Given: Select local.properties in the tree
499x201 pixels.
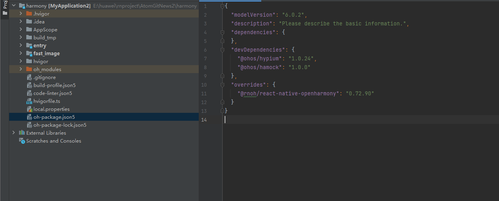Looking at the screenshot, I should pyautogui.click(x=51, y=109).
